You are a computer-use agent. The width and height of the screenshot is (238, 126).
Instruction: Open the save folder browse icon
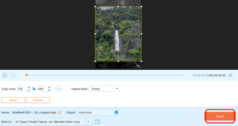98,122
